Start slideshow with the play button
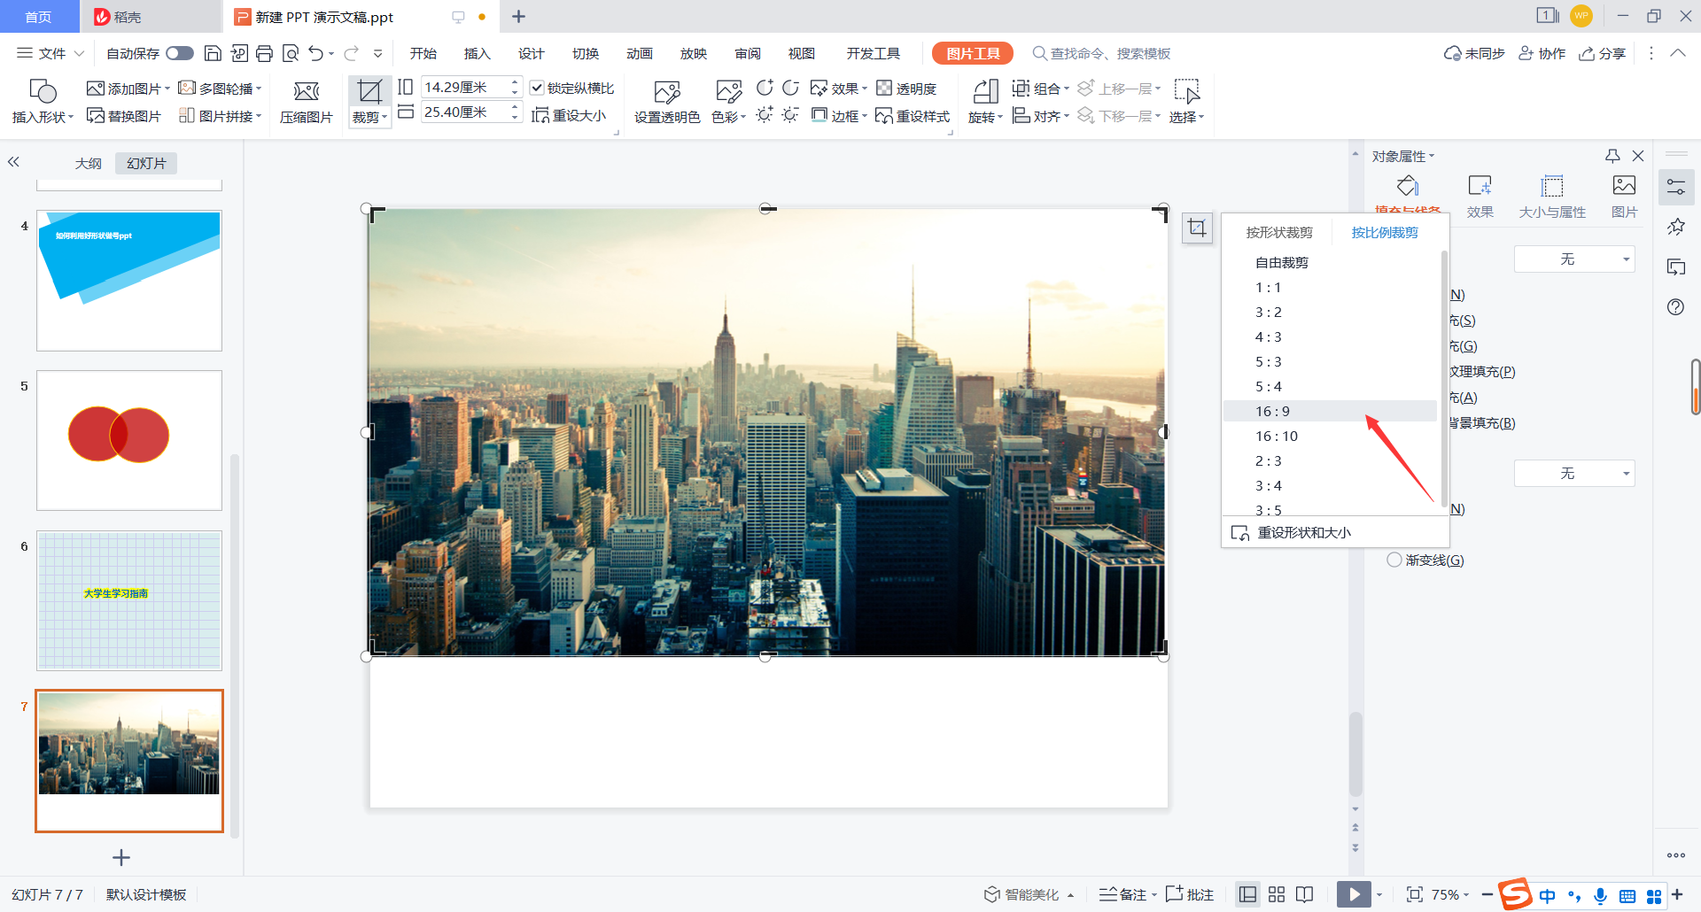The width and height of the screenshot is (1701, 912). click(x=1354, y=894)
